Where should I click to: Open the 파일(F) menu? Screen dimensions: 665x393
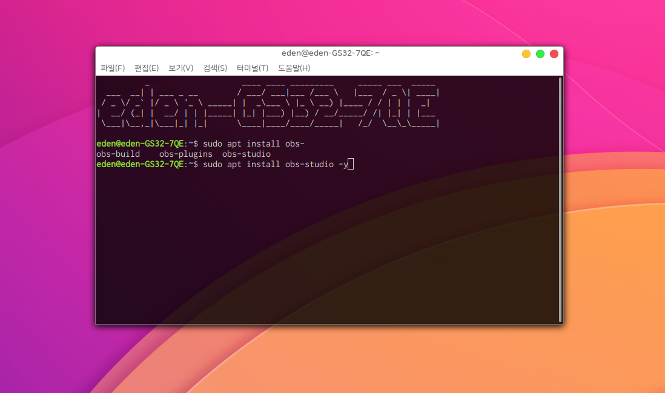click(x=113, y=68)
